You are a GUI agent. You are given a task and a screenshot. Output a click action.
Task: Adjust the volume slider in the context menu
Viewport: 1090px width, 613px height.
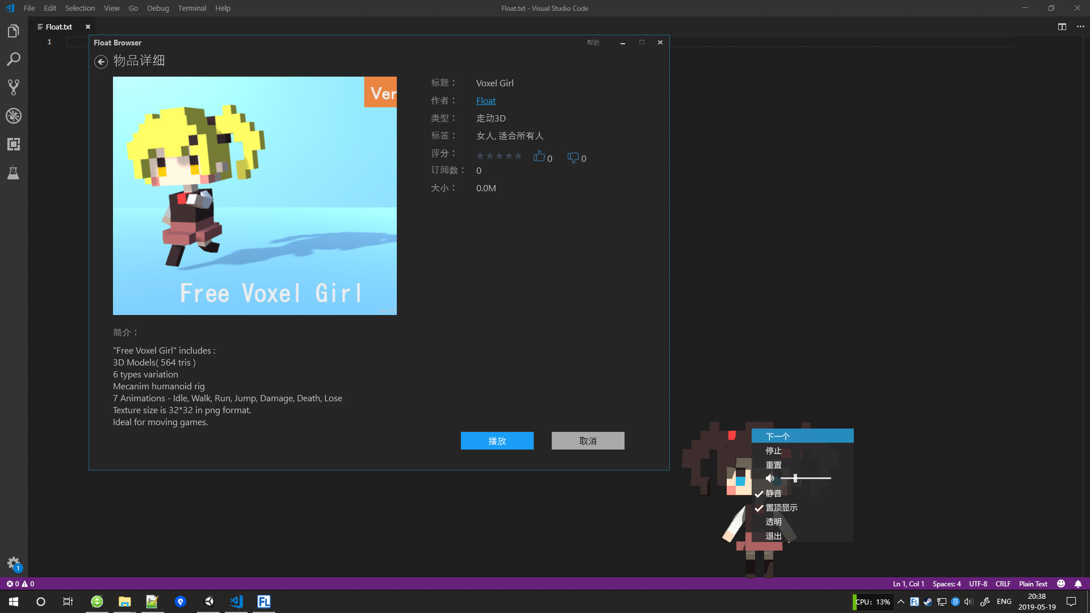[x=796, y=478]
